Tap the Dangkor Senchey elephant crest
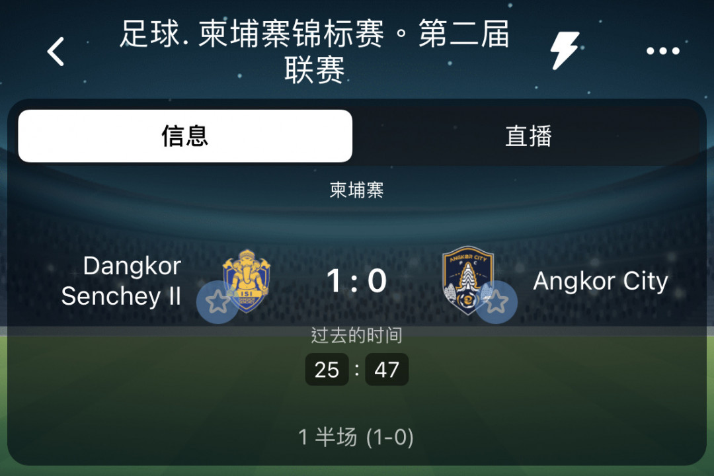714x476 pixels. tap(247, 280)
